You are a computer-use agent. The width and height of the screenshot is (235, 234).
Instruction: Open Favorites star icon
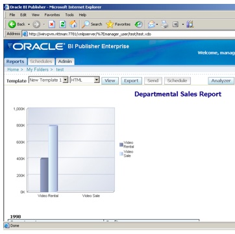(x=110, y=25)
